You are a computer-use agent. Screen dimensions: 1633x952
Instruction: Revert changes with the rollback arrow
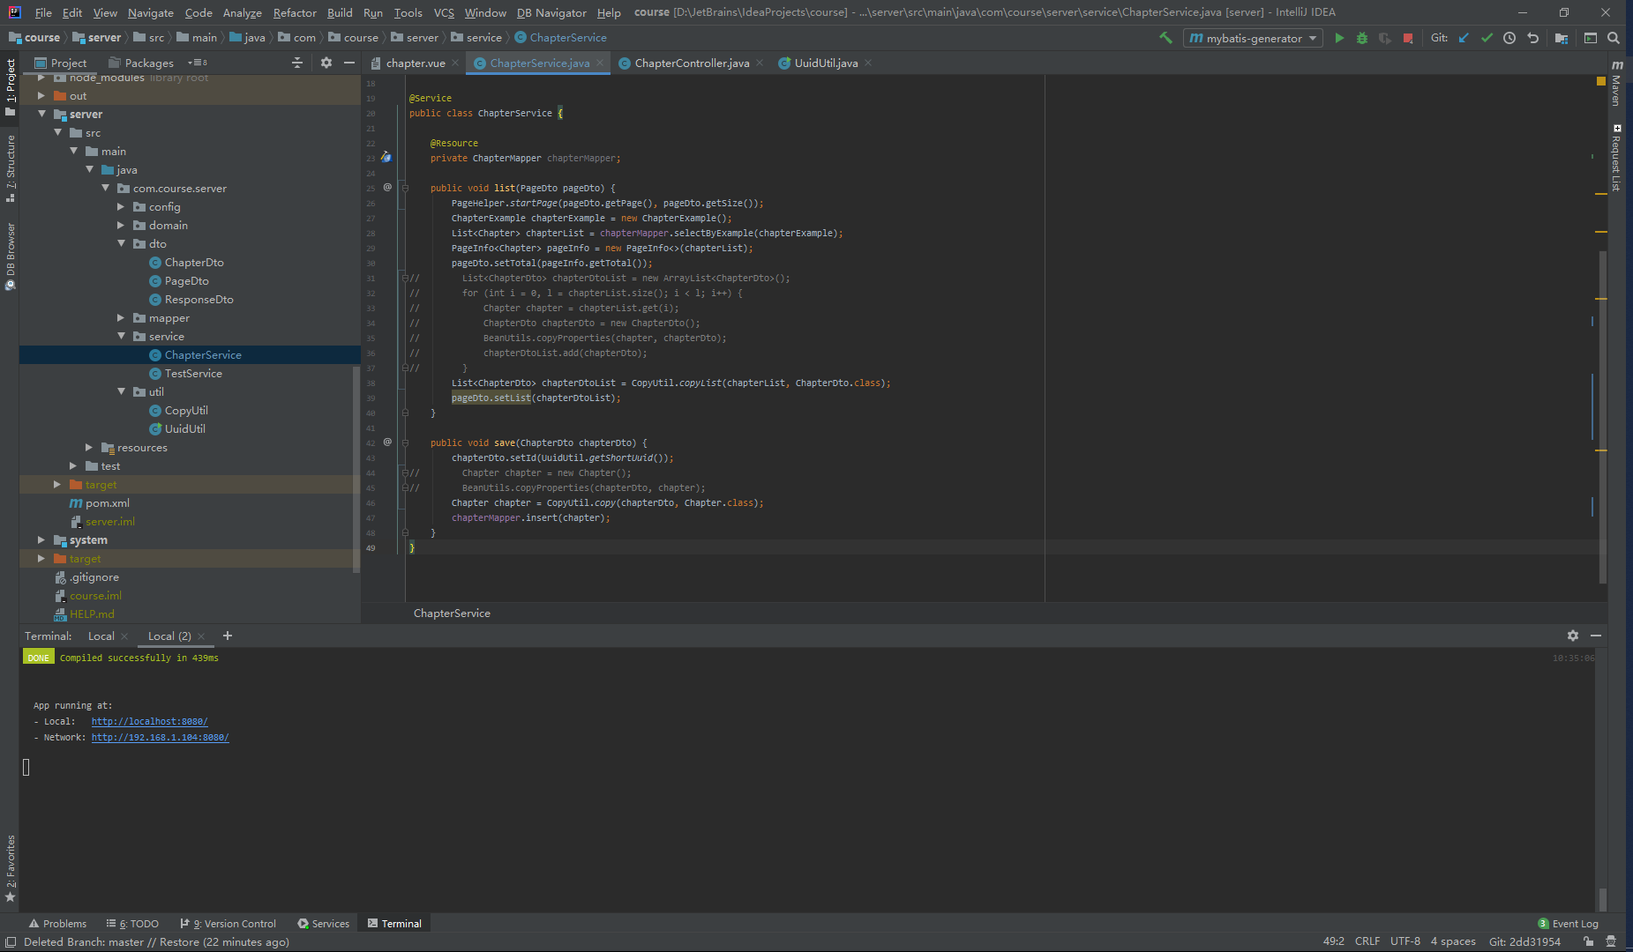(1532, 38)
